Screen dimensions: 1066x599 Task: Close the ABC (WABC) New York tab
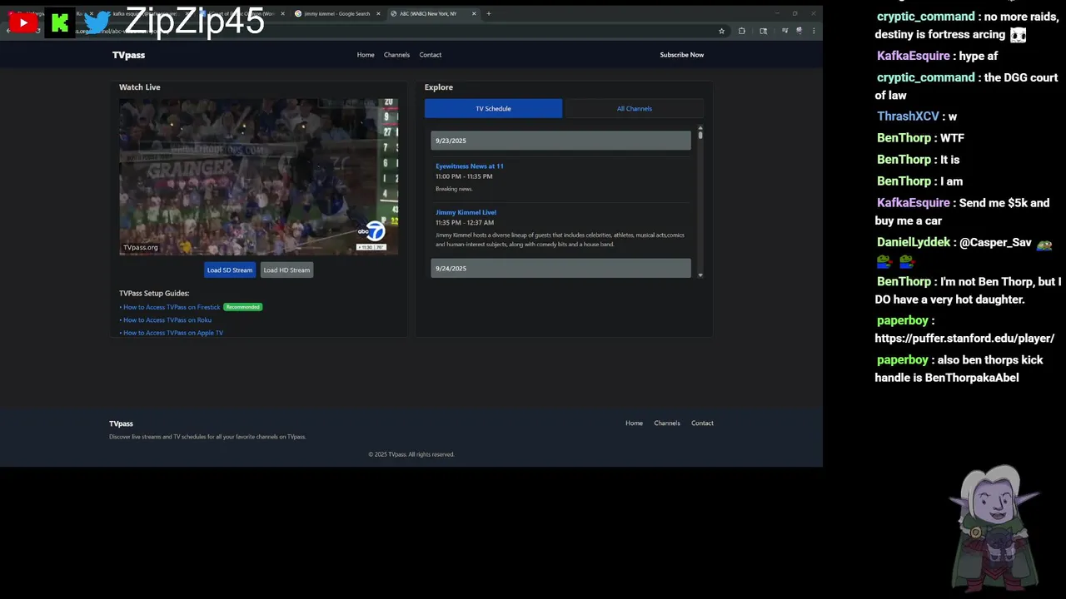click(475, 13)
